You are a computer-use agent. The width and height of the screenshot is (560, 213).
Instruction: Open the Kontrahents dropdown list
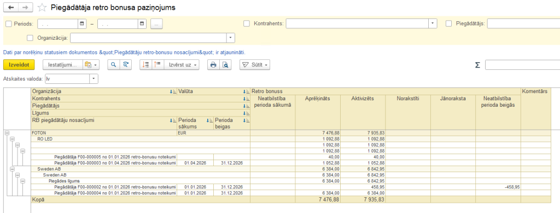coord(433,24)
